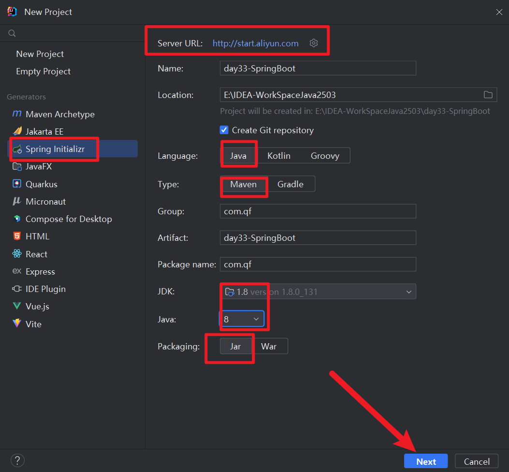
Task: Click the Jakarta EE feather icon
Action: point(17,131)
